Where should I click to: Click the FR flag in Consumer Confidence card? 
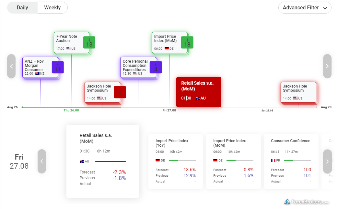273,160
